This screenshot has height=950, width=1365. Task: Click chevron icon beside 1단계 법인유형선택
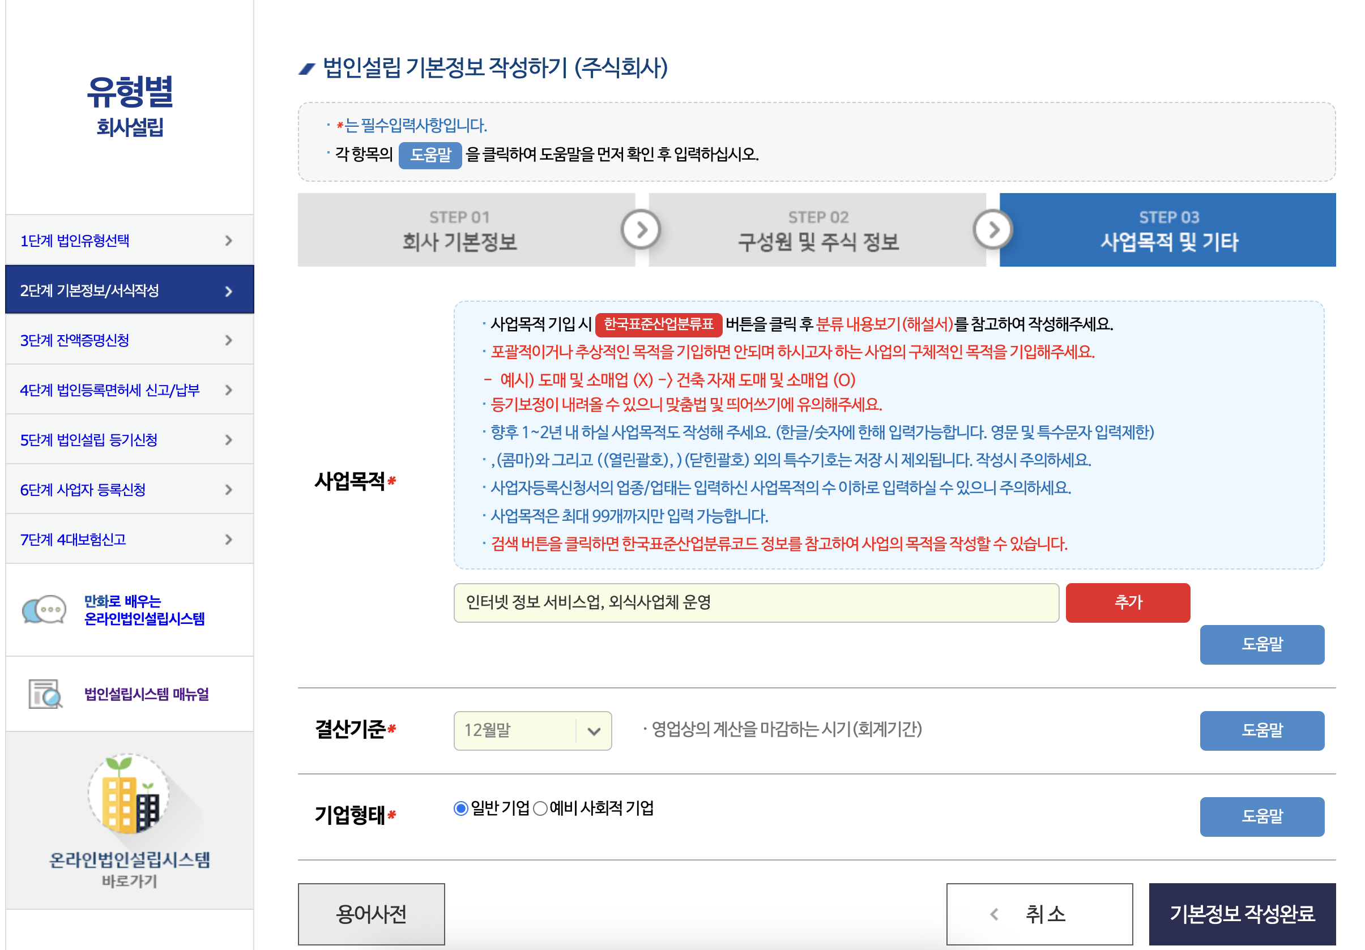click(x=229, y=241)
